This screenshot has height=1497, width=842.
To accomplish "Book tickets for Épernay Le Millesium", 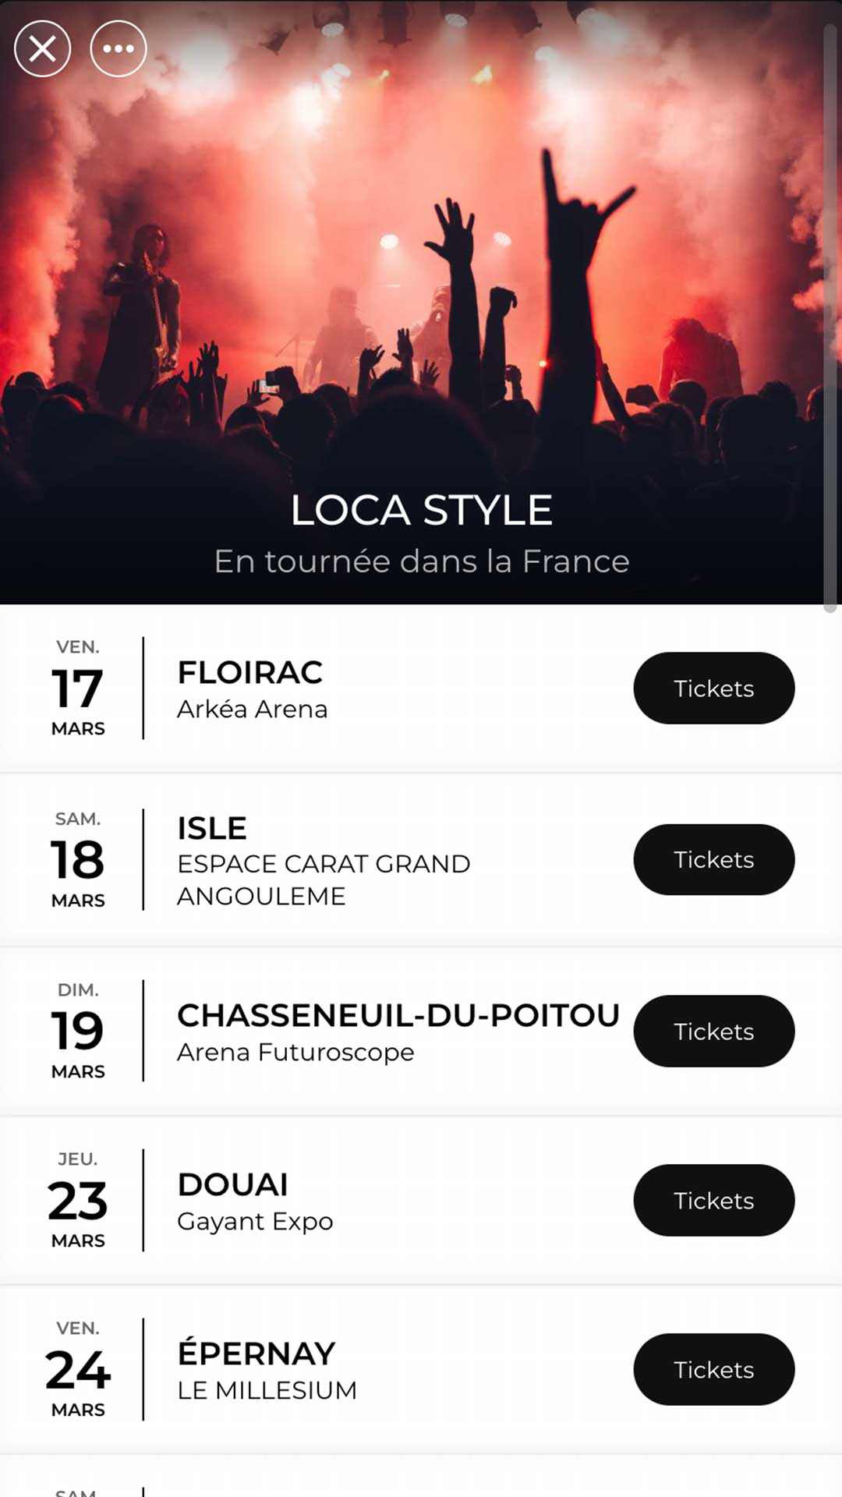I will pyautogui.click(x=713, y=1370).
